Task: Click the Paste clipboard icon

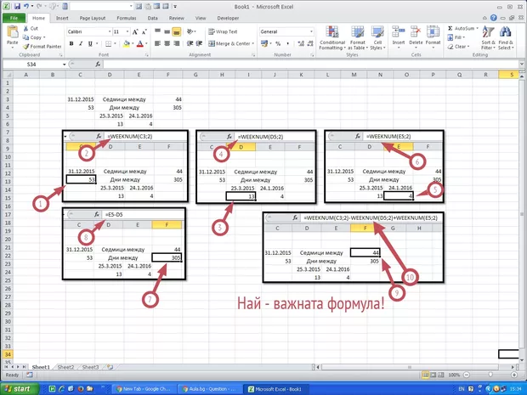Action: (x=13, y=32)
